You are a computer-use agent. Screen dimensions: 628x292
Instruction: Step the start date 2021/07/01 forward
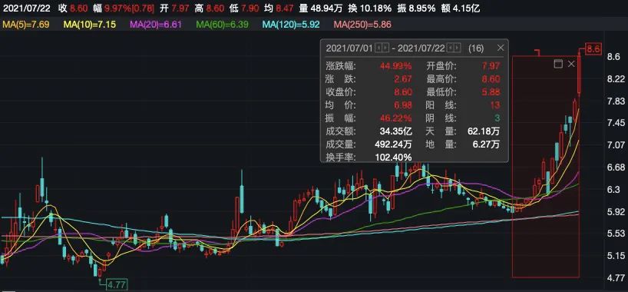point(385,48)
